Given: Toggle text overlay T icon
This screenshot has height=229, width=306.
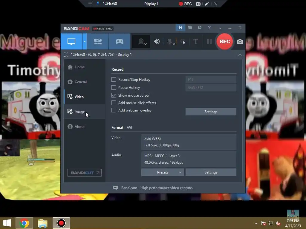Looking at the screenshot, I should click(x=195, y=41).
